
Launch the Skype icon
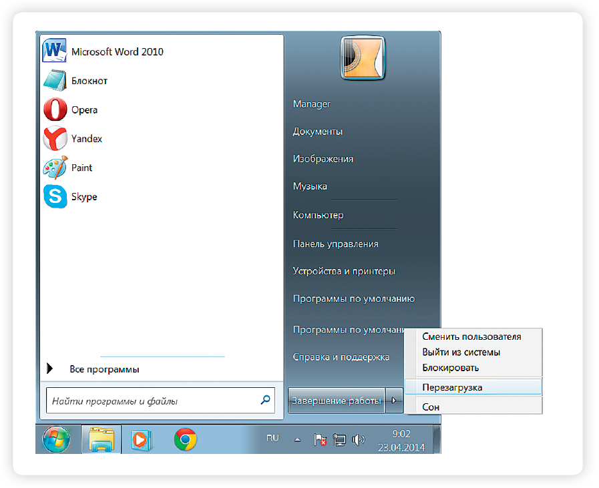(55, 196)
